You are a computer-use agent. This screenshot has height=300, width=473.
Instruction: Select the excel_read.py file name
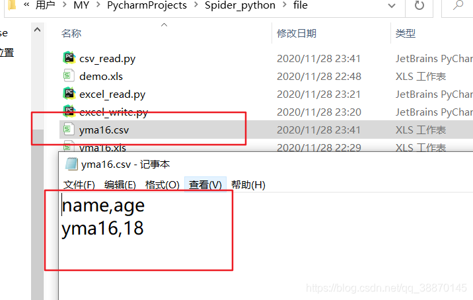[x=112, y=94]
